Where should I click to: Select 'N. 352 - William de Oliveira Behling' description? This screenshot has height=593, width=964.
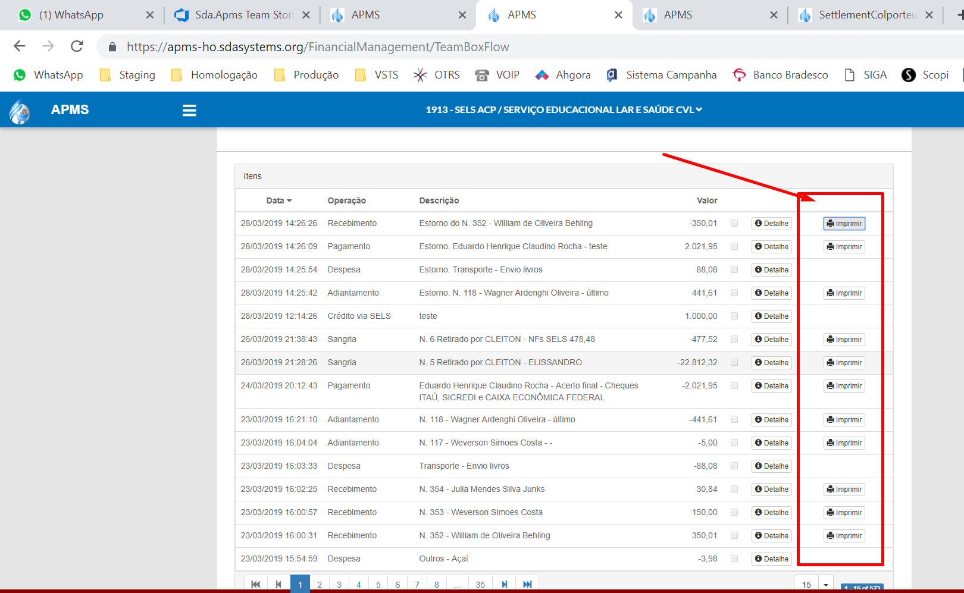click(x=484, y=536)
